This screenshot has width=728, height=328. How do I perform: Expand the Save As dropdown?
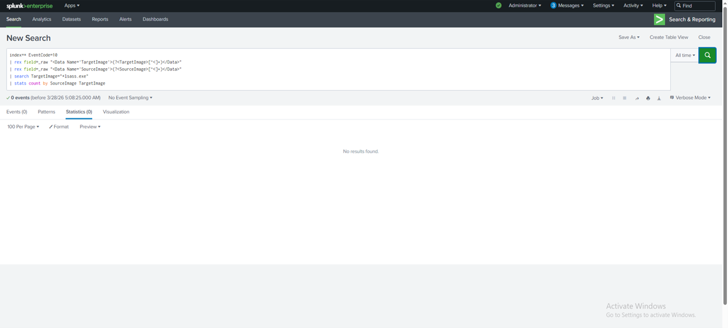[629, 37]
